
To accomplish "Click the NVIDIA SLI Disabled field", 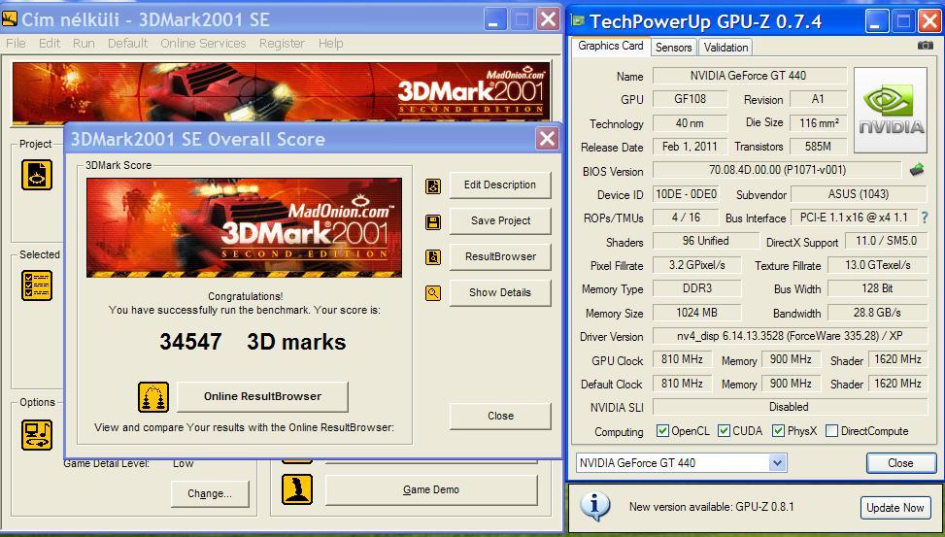I will 790,407.
